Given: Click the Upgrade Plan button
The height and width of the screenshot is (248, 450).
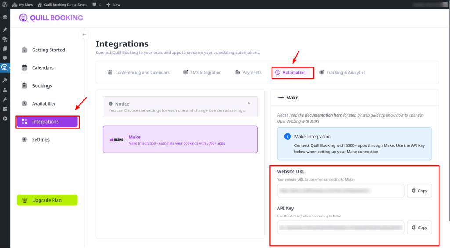Looking at the screenshot, I should pos(47,200).
